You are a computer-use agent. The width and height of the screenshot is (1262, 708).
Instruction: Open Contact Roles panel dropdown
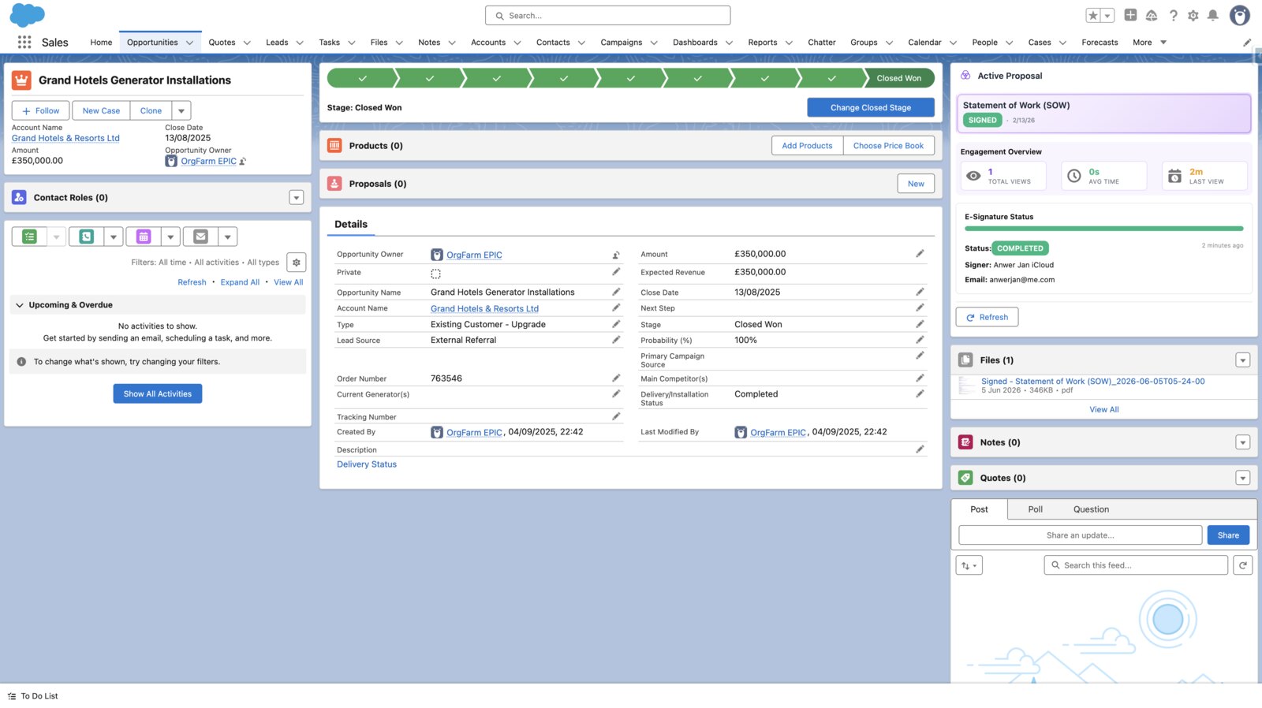pyautogui.click(x=297, y=198)
